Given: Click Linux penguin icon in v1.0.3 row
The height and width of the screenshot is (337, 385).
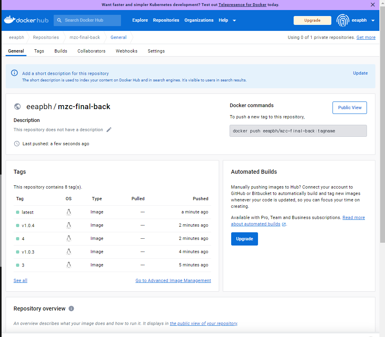Looking at the screenshot, I should 69,252.
